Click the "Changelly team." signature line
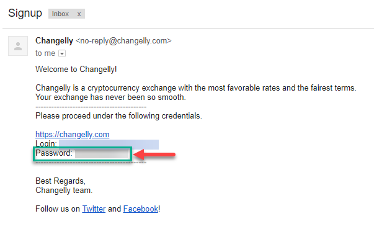 pos(64,191)
